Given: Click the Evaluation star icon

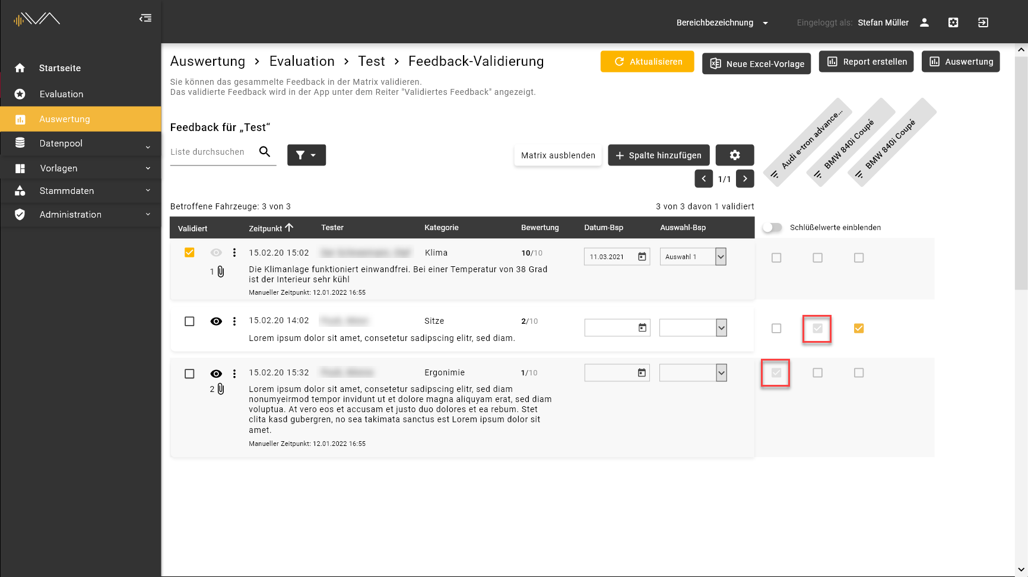Looking at the screenshot, I should pos(20,94).
